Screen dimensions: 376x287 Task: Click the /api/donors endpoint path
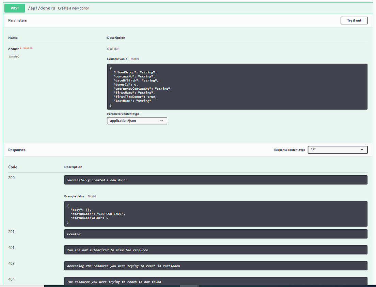pyautogui.click(x=42, y=8)
